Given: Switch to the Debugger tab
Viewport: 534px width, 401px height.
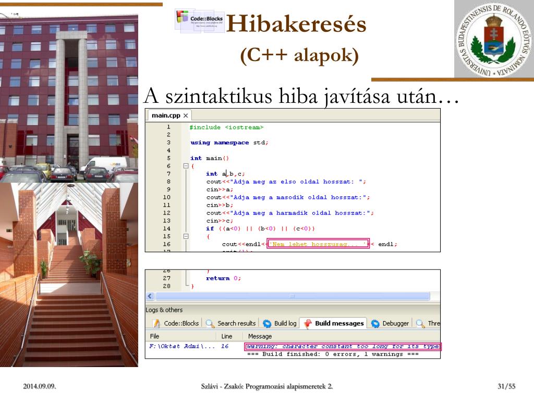Looking at the screenshot, I should 390,323.
